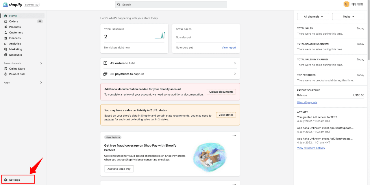Click the Shopify logo in the header
This screenshot has height=185, width=370.
click(13, 5)
